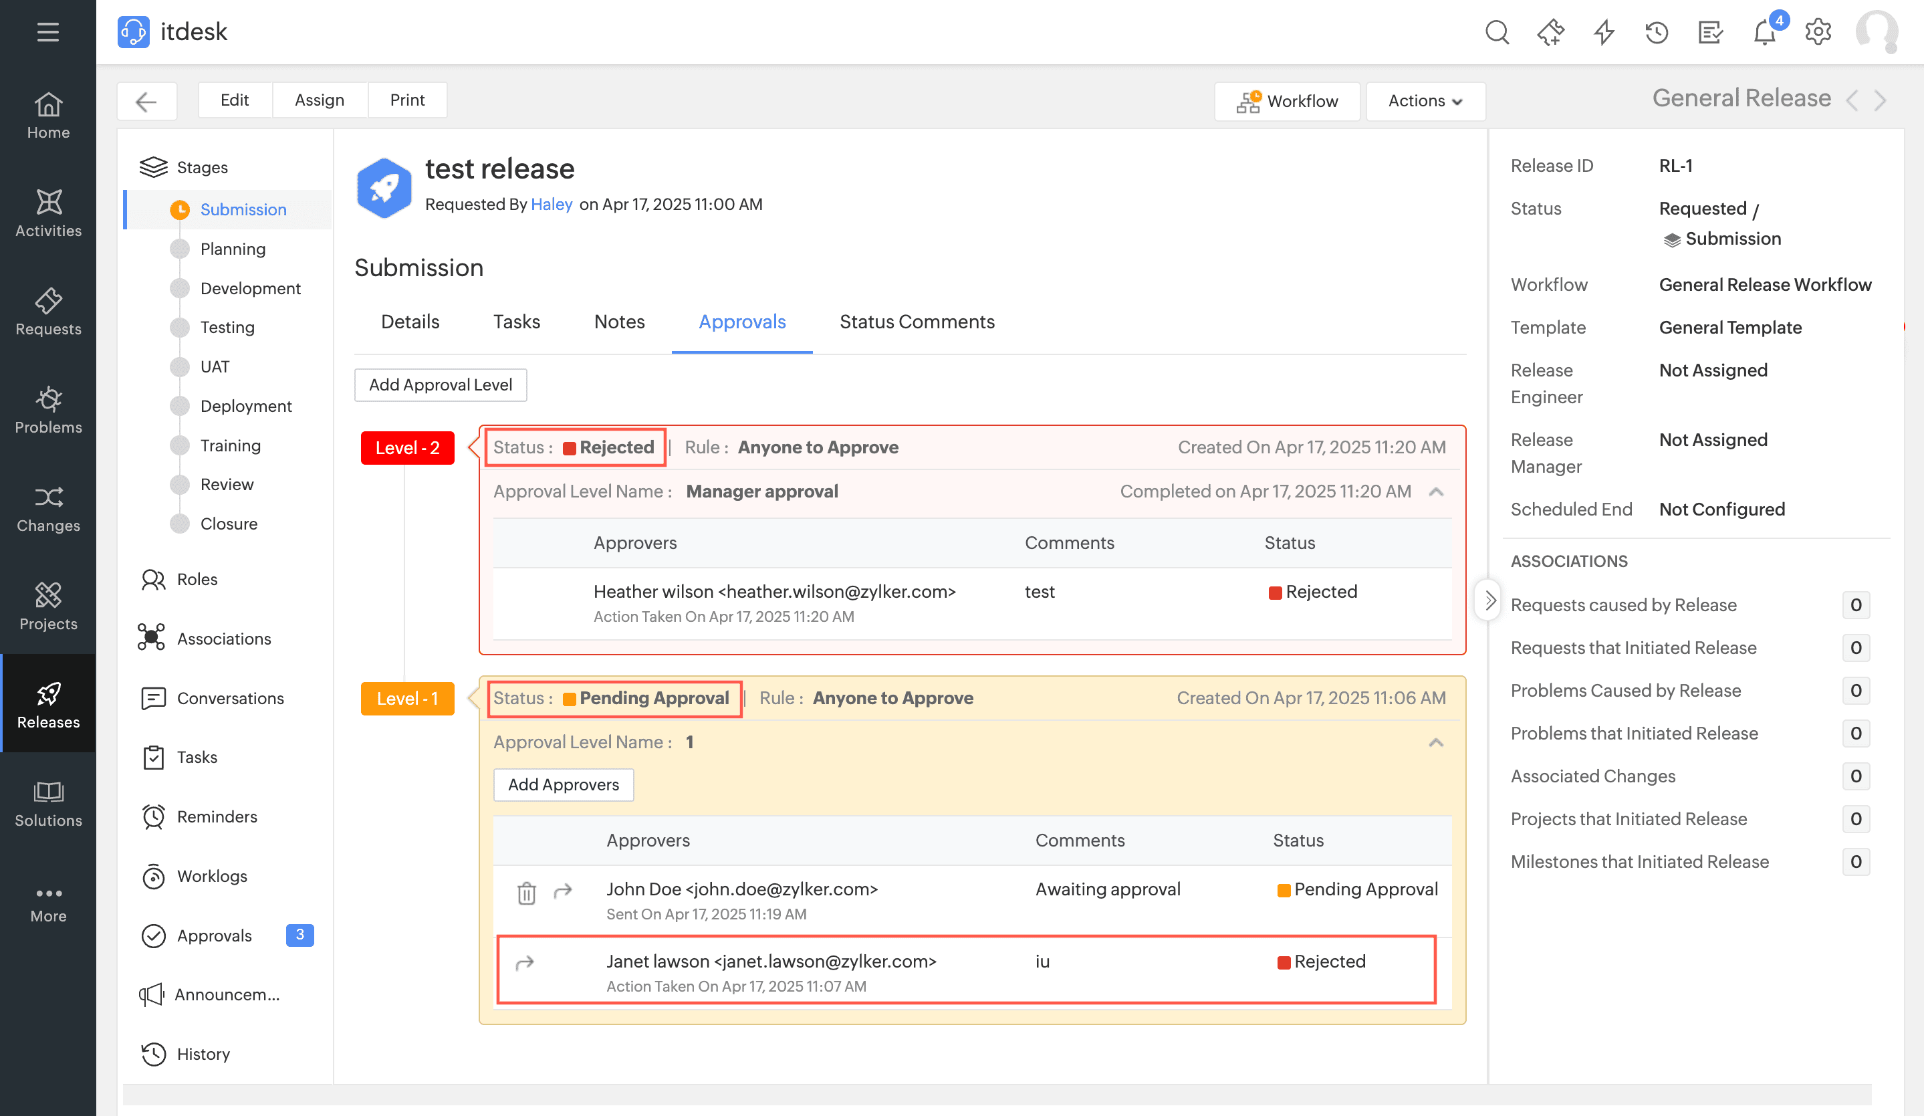This screenshot has height=1116, width=1924.
Task: Collapse the Level-2 Manager approval section
Action: (1435, 492)
